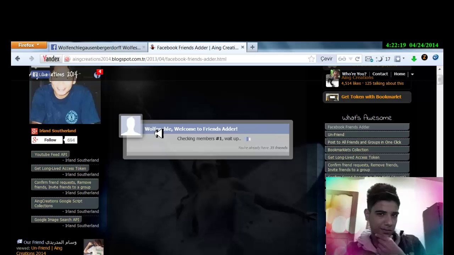
Task: Click the Get Token bookmarklet thumbnail icon
Action: (332, 97)
